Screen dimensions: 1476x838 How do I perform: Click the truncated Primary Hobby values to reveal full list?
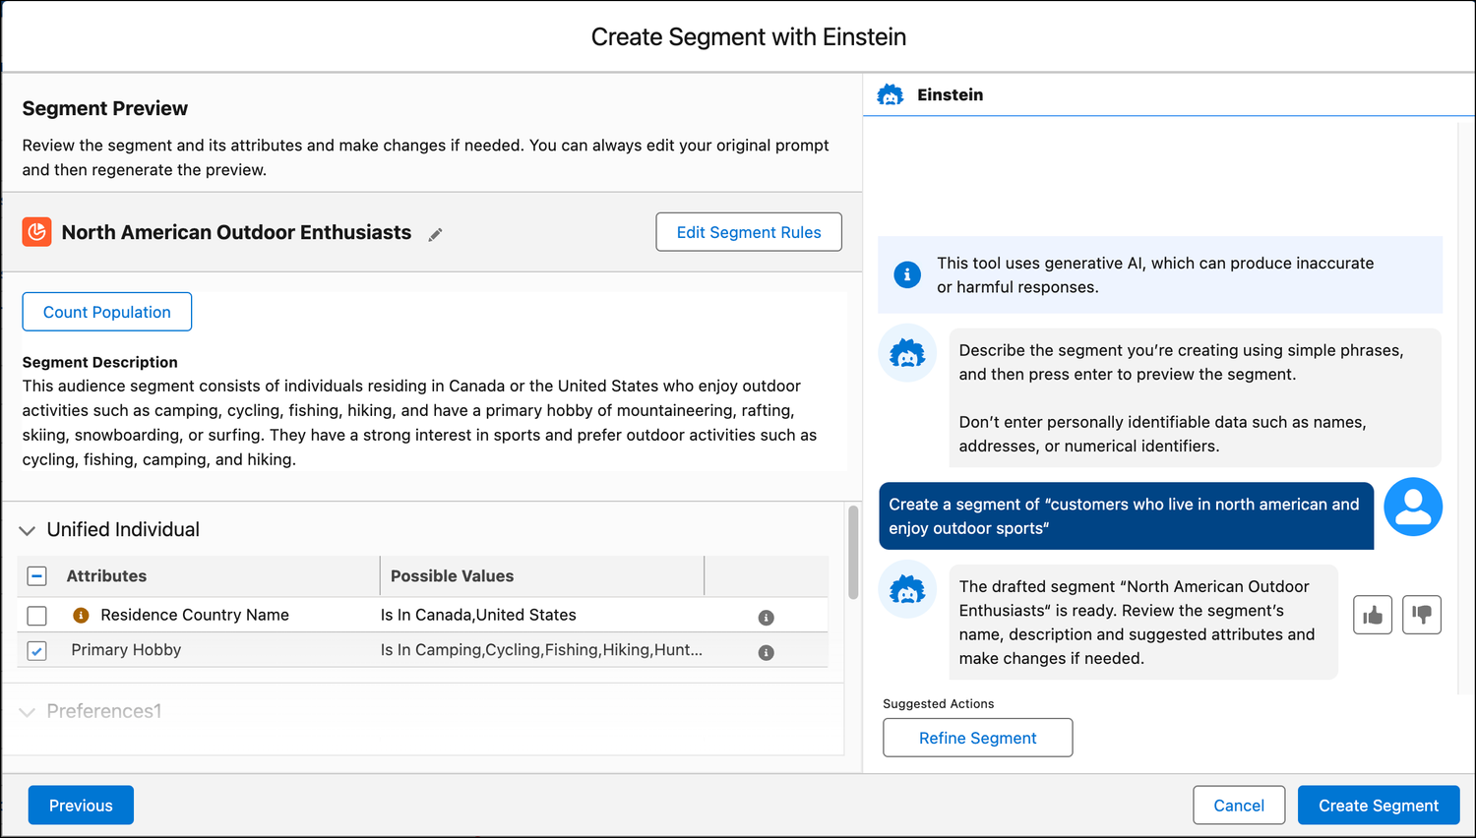(541, 650)
